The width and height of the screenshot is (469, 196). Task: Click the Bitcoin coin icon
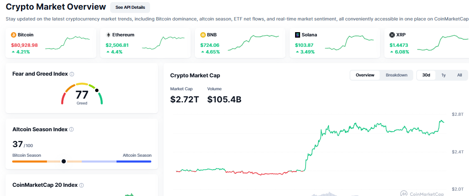pos(13,35)
